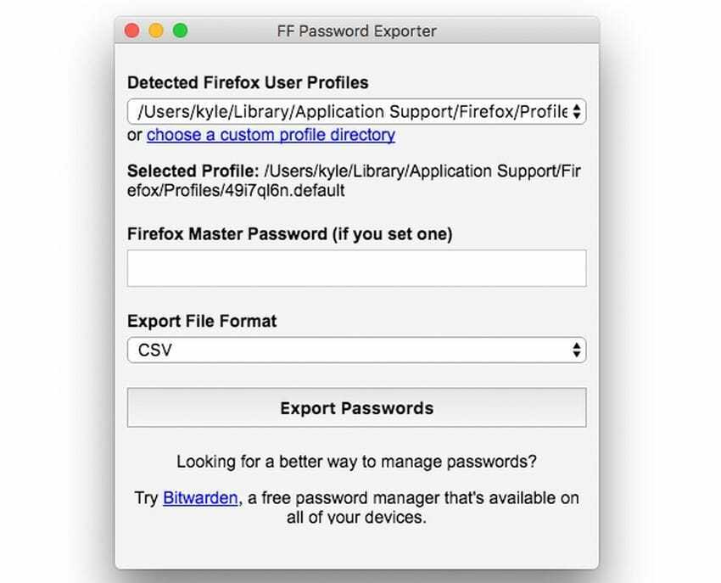This screenshot has height=583, width=721.
Task: Click the up-down arrows on the CSV selector
Action: click(x=577, y=350)
